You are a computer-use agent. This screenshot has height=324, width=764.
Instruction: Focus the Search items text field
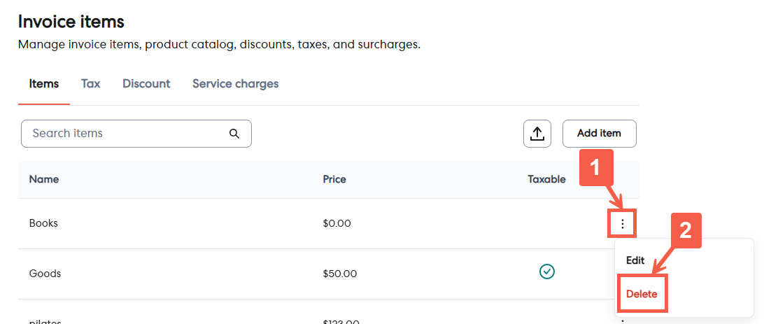(126, 134)
